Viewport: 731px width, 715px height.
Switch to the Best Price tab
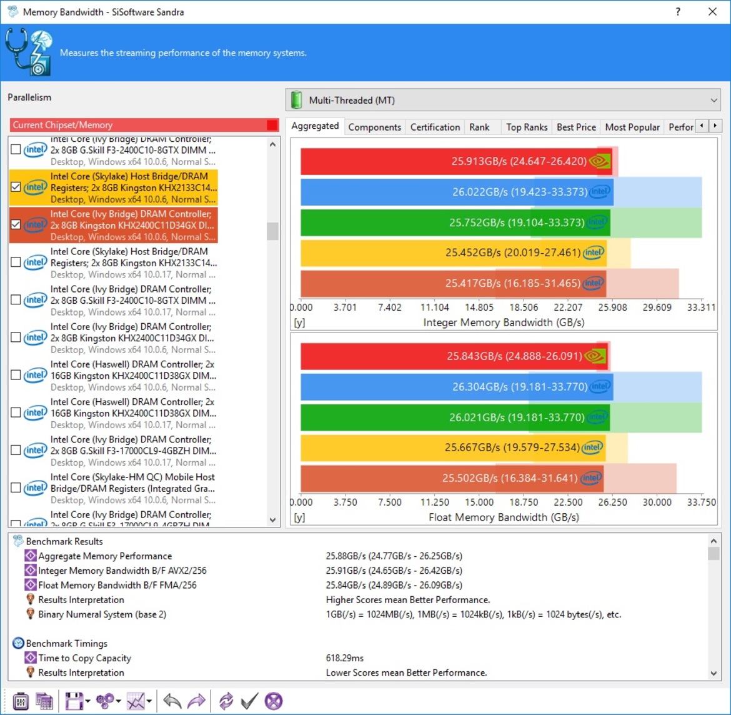coord(576,127)
